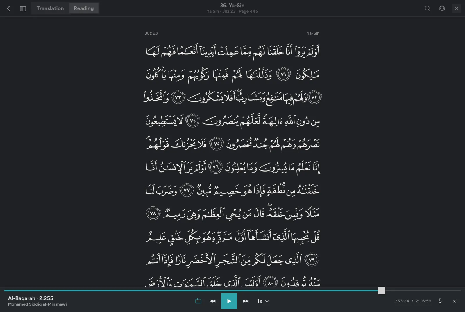465x312 pixels.
Task: Open the 1x playback speed dropdown
Action: [263, 301]
